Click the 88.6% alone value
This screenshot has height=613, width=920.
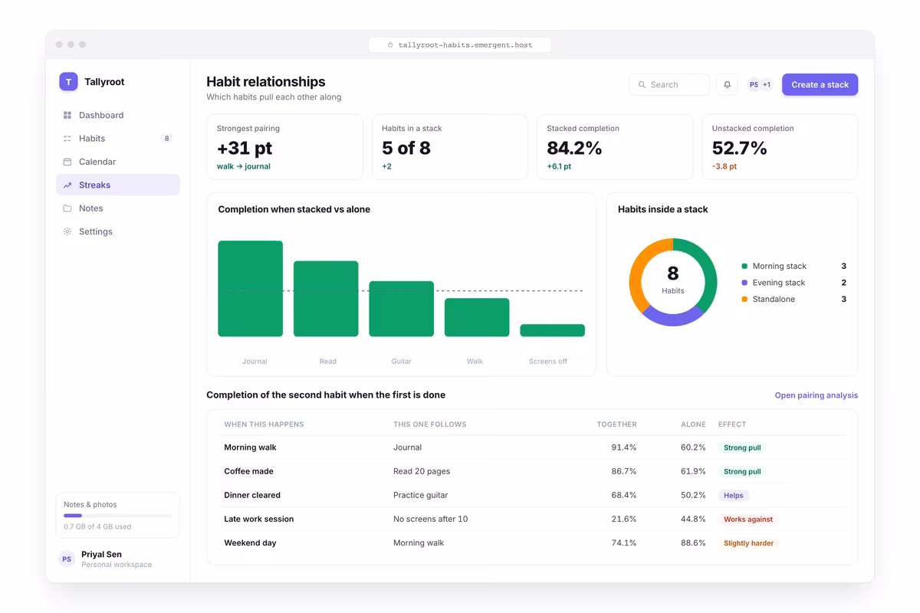[693, 543]
